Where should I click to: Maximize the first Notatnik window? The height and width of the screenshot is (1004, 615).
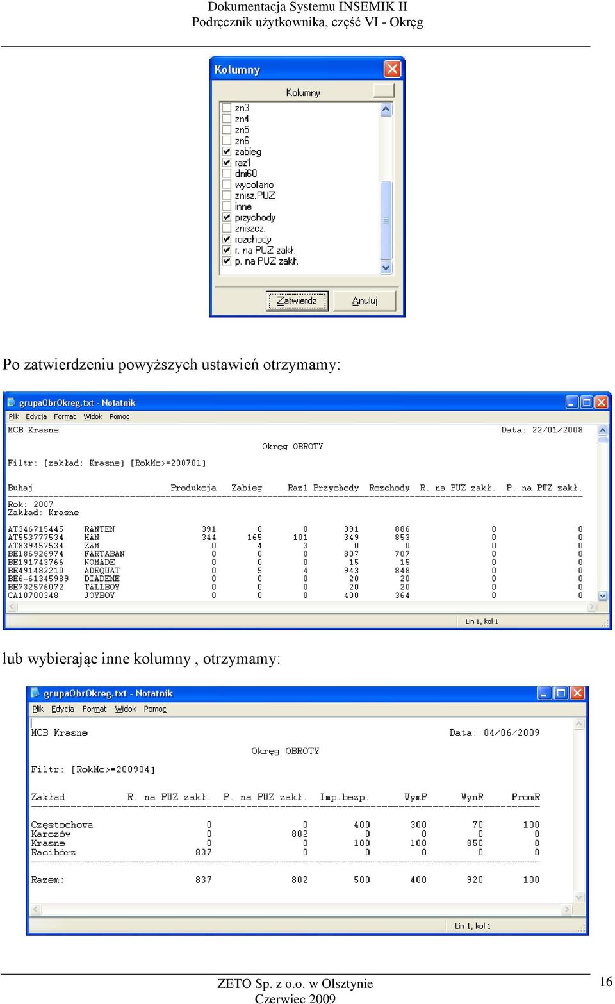click(586, 402)
